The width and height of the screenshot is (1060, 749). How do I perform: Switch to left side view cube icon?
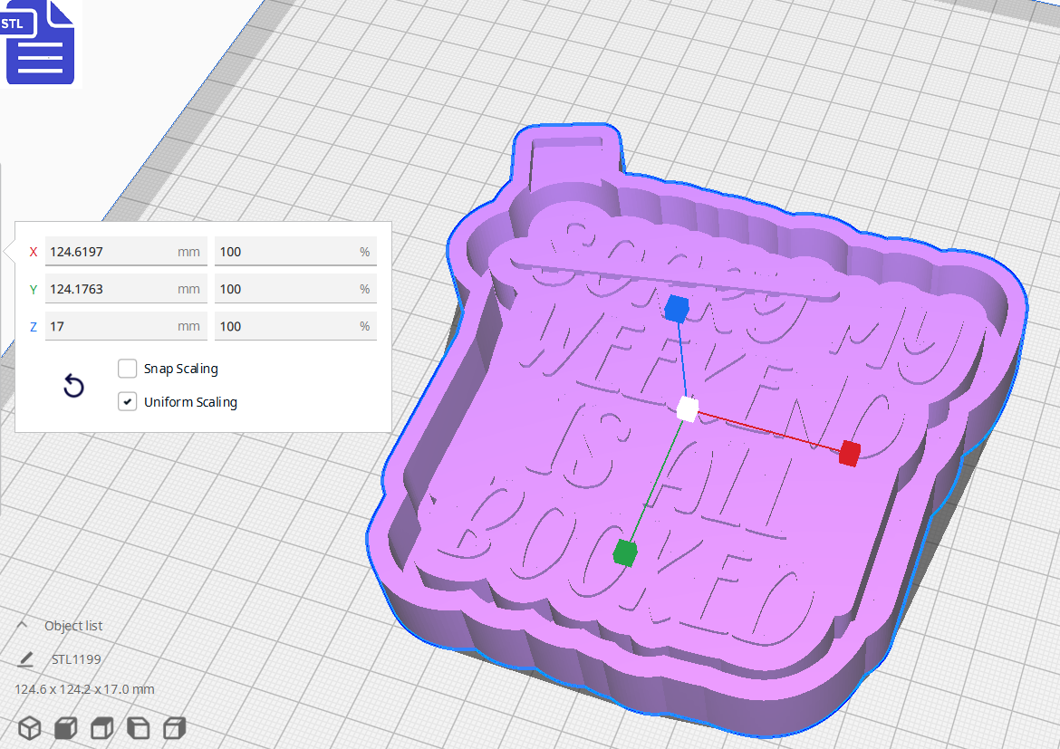coord(138,727)
